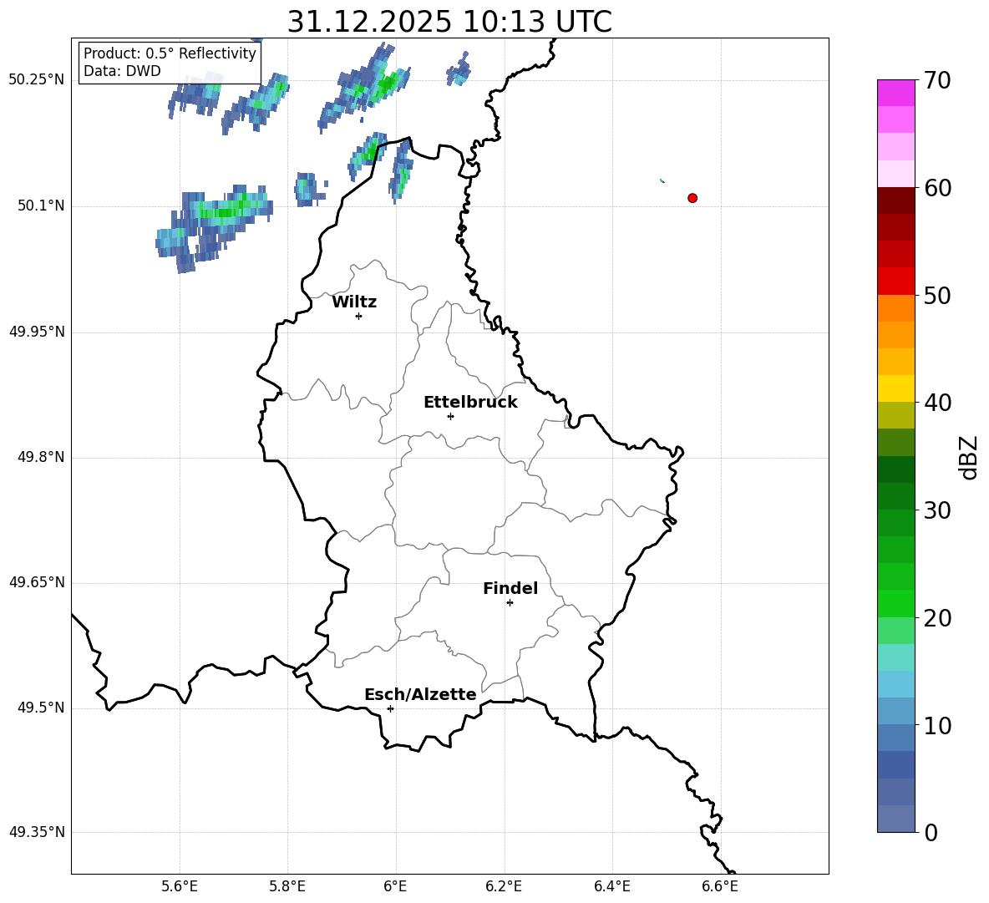Click the 49.5°N latitude label
The width and height of the screenshot is (989, 903).
coord(41,708)
